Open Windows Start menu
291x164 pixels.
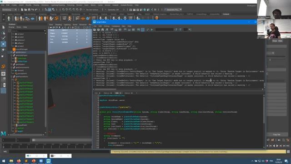tap(3, 161)
